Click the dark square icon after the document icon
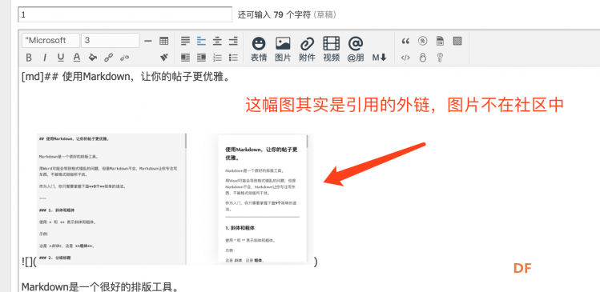This screenshot has height=292, width=600. tap(457, 41)
